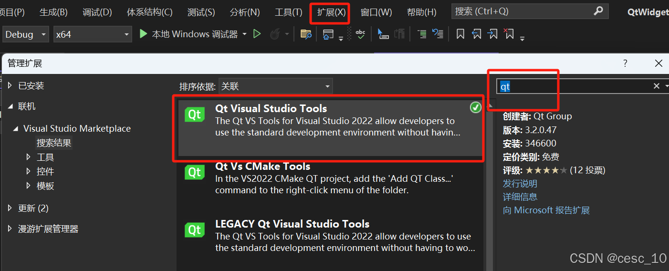Select 搜索结果 in the tree
Viewport: 669px width, 271px height.
(x=54, y=143)
